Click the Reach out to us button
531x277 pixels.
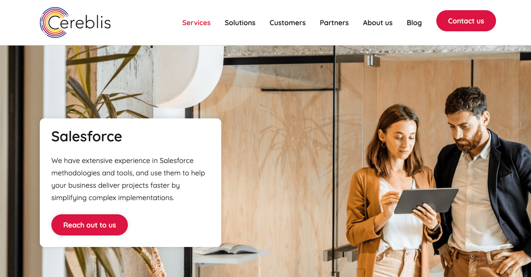click(x=89, y=225)
